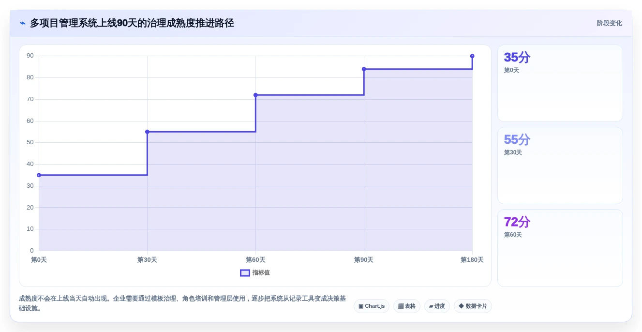The height and width of the screenshot is (332, 642).
Task: Click the description paragraph starting 成熟度不会
Action: [182, 303]
